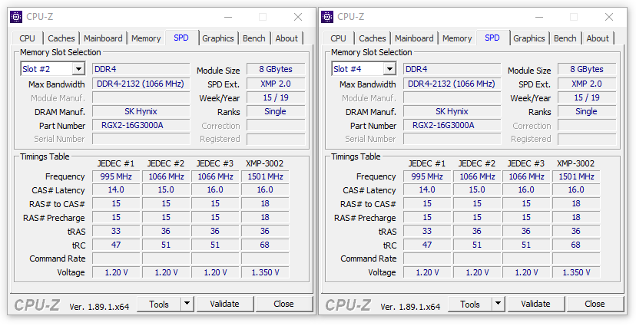Click the JEDEC #3 RAS# Precharge value 15 in right window
636x326 pixels.
point(526,217)
